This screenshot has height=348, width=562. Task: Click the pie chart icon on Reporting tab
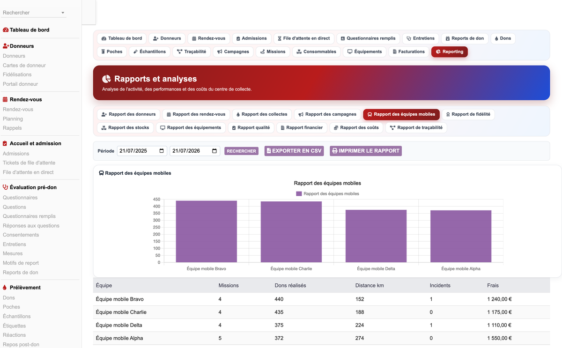(x=438, y=52)
